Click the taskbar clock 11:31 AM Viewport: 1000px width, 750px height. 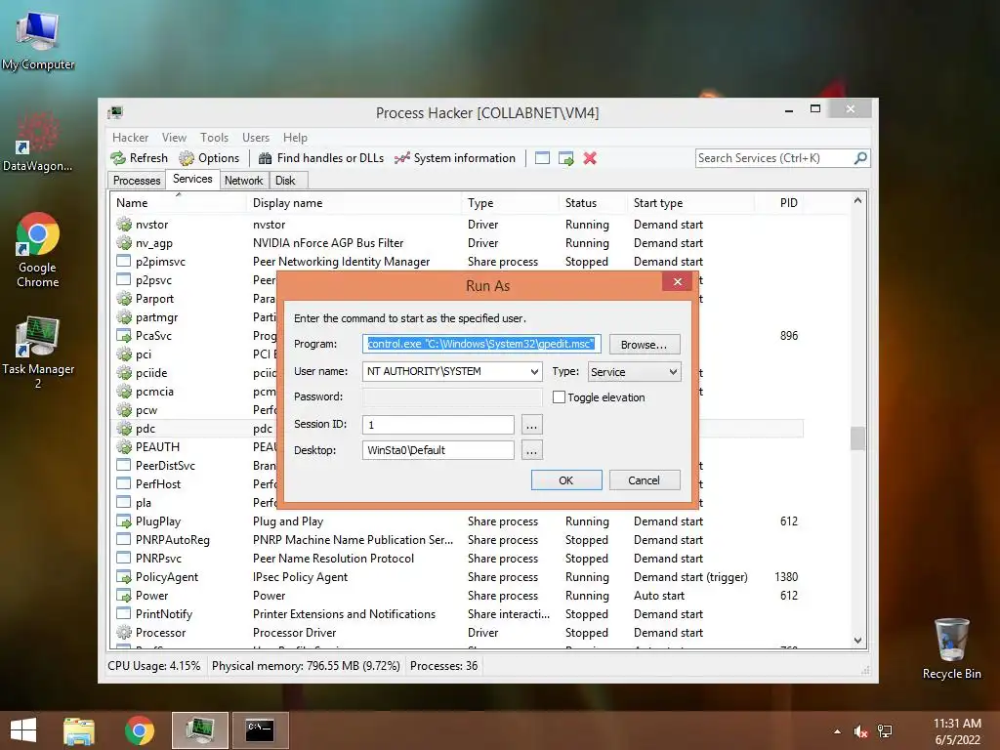coord(957,724)
